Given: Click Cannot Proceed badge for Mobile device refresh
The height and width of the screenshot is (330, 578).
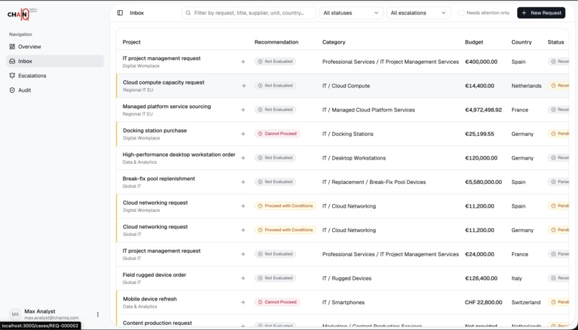Looking at the screenshot, I should tap(278, 302).
